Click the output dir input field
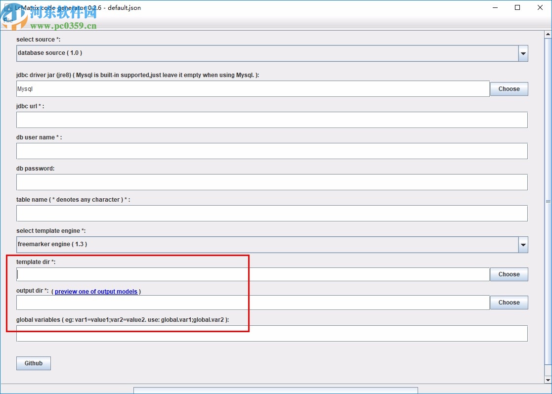The height and width of the screenshot is (394, 552). (253, 303)
